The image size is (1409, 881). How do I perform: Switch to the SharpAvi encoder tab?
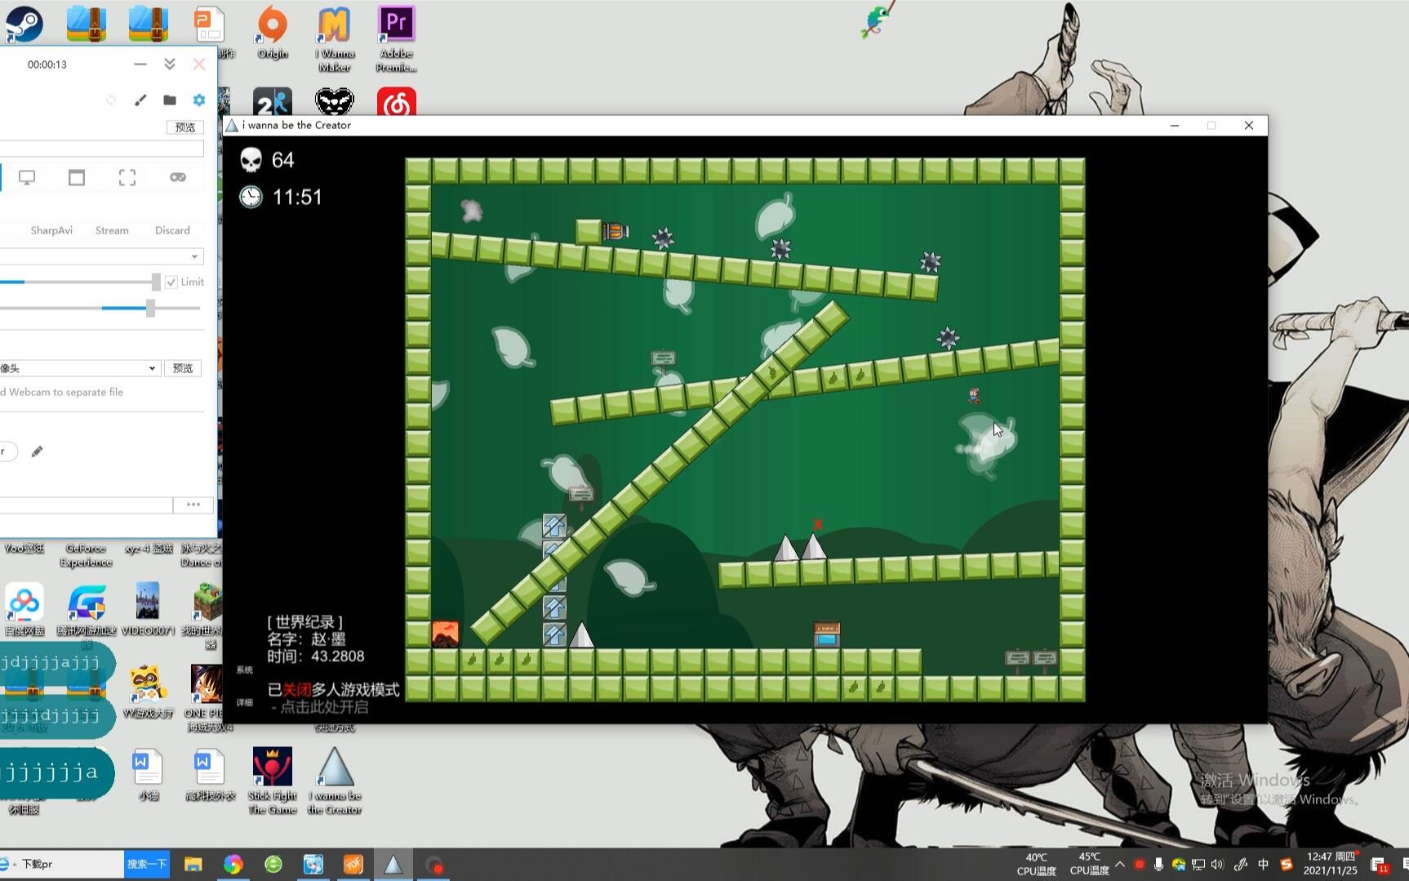(51, 230)
